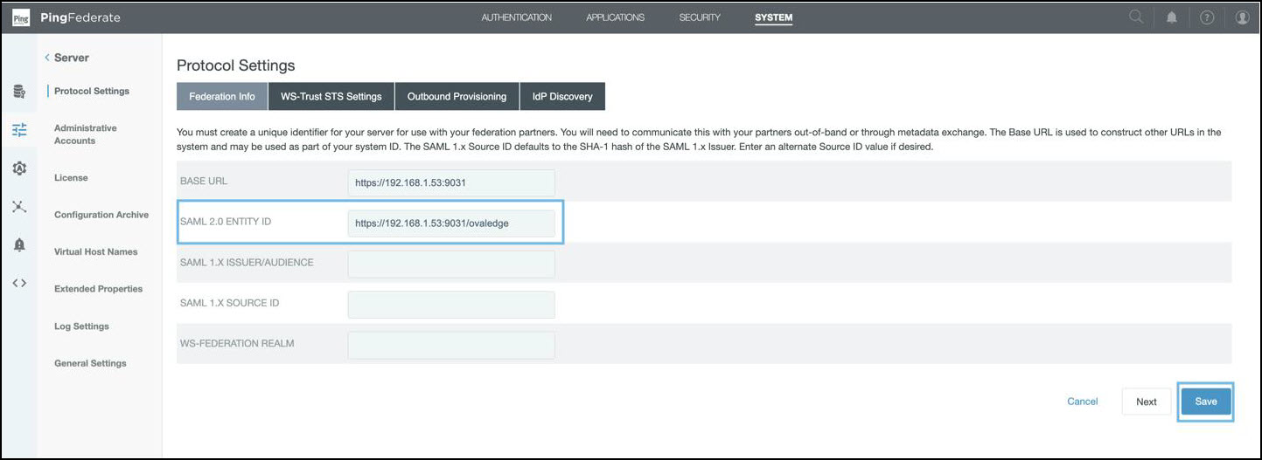Viewport: 1262px width, 460px height.
Task: Click the Next button
Action: (x=1146, y=402)
